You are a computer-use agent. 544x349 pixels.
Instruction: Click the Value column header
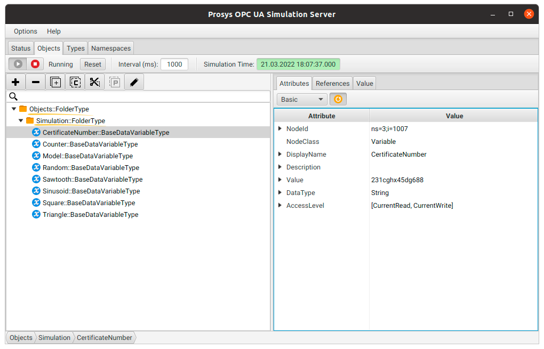pyautogui.click(x=454, y=116)
